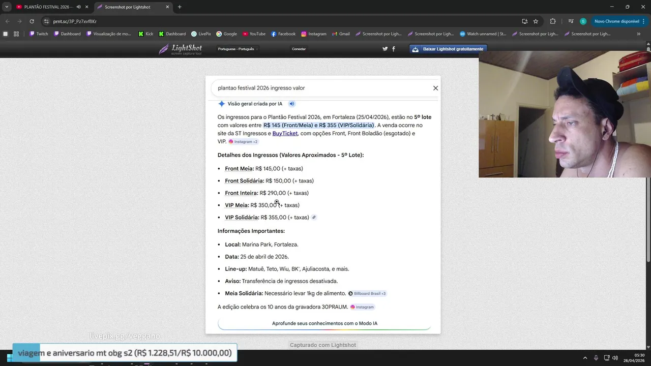Click the VIP Meia R$ 350,00 line
The height and width of the screenshot is (366, 651).
262,205
